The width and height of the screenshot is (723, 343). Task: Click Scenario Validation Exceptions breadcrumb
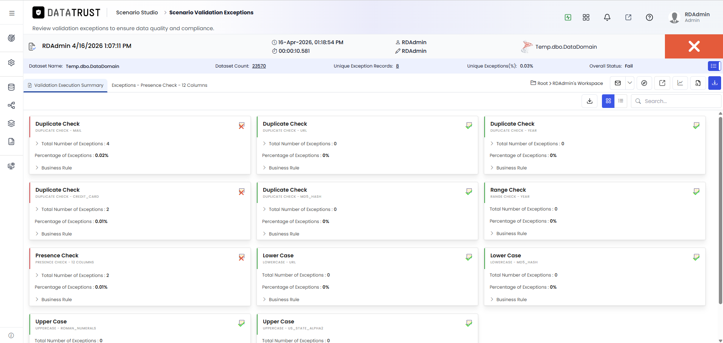point(211,12)
